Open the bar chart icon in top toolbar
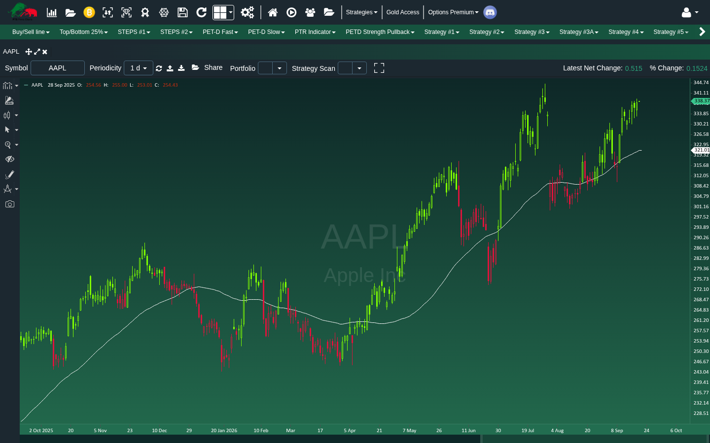The image size is (710, 443). tap(52, 12)
